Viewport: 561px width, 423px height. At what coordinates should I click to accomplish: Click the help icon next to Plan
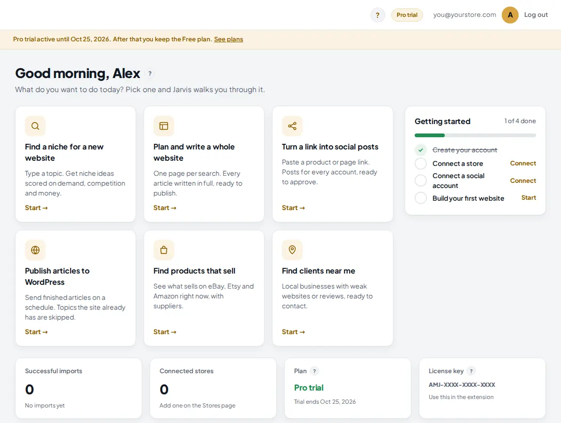click(x=314, y=371)
